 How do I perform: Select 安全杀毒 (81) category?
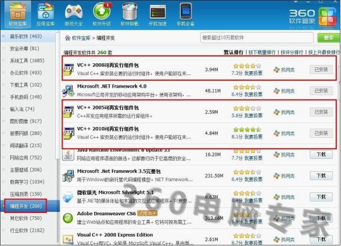pos(24,48)
